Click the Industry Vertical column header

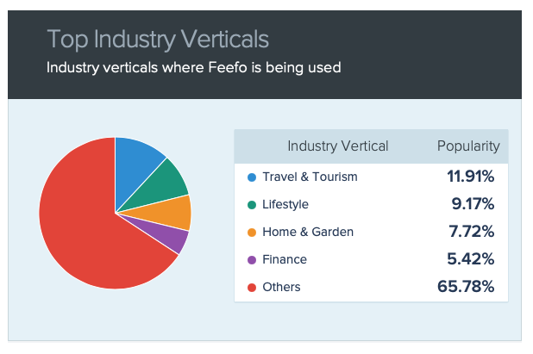(337, 146)
